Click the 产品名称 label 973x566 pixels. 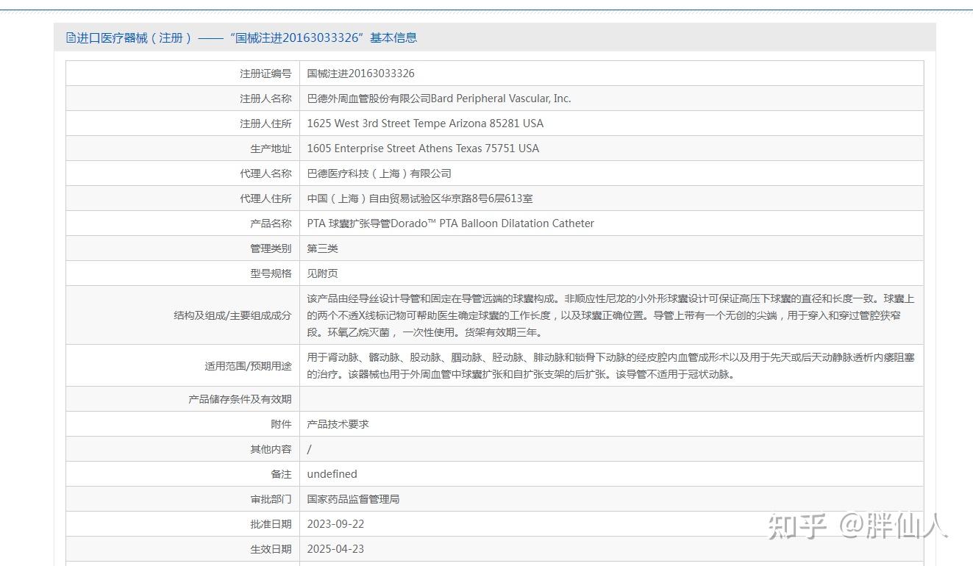[271, 223]
